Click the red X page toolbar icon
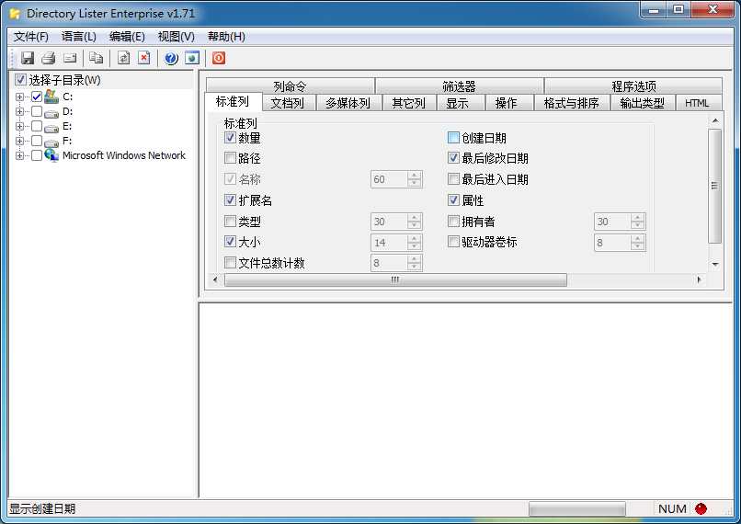The image size is (741, 524). coord(144,58)
